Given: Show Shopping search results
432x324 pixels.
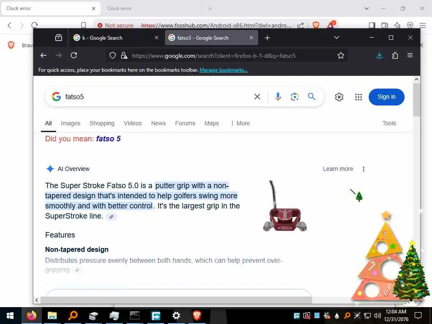Looking at the screenshot, I should pos(102,123).
